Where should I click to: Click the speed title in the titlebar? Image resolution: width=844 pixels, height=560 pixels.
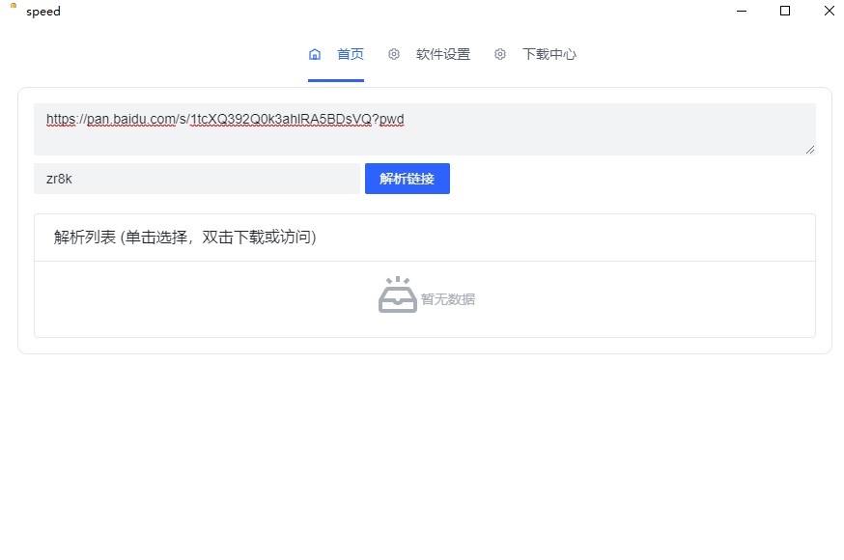(42, 12)
